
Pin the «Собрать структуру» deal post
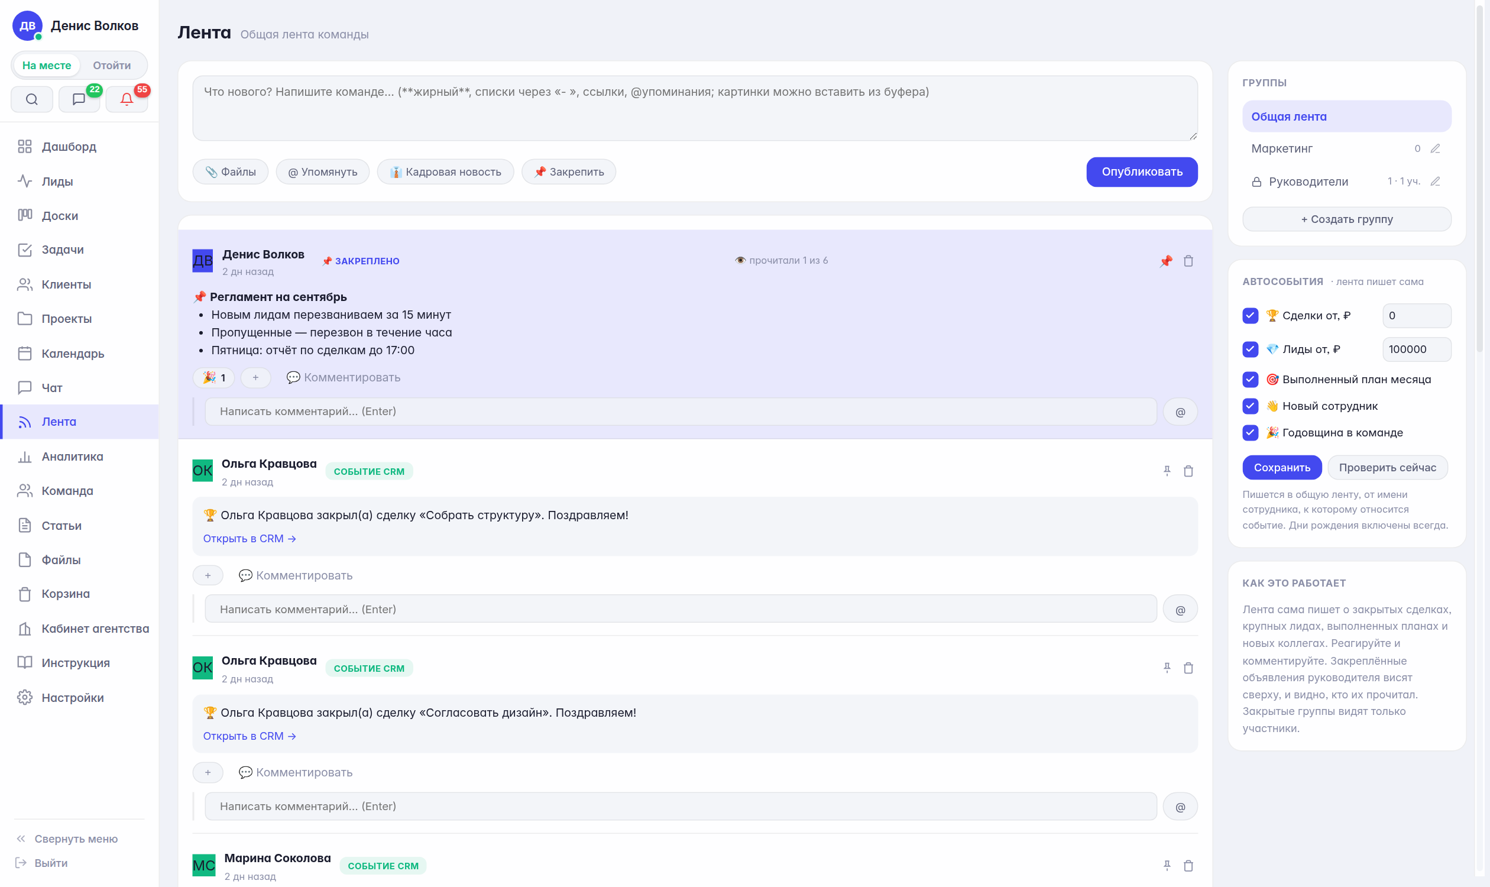(1167, 471)
